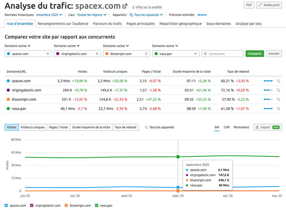The width and height of the screenshot is (286, 210).
Task: Click devices icon in nasa.gov row
Action: (x=278, y=109)
